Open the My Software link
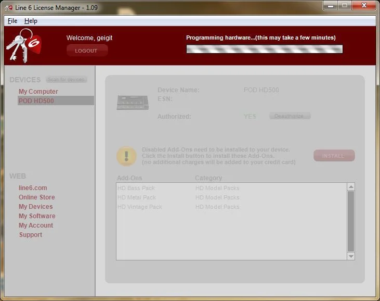 37,216
